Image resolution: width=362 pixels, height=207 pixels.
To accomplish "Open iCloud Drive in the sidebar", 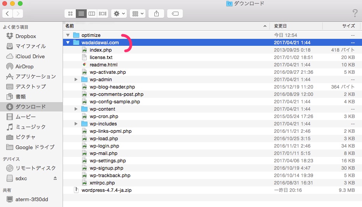I will [25, 56].
